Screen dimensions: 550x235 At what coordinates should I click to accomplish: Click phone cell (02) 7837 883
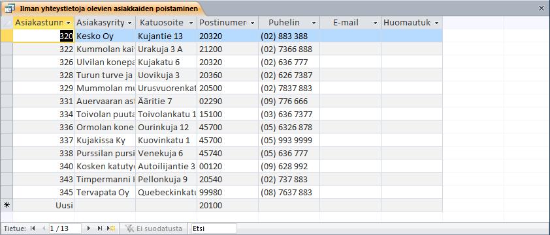pos(289,88)
